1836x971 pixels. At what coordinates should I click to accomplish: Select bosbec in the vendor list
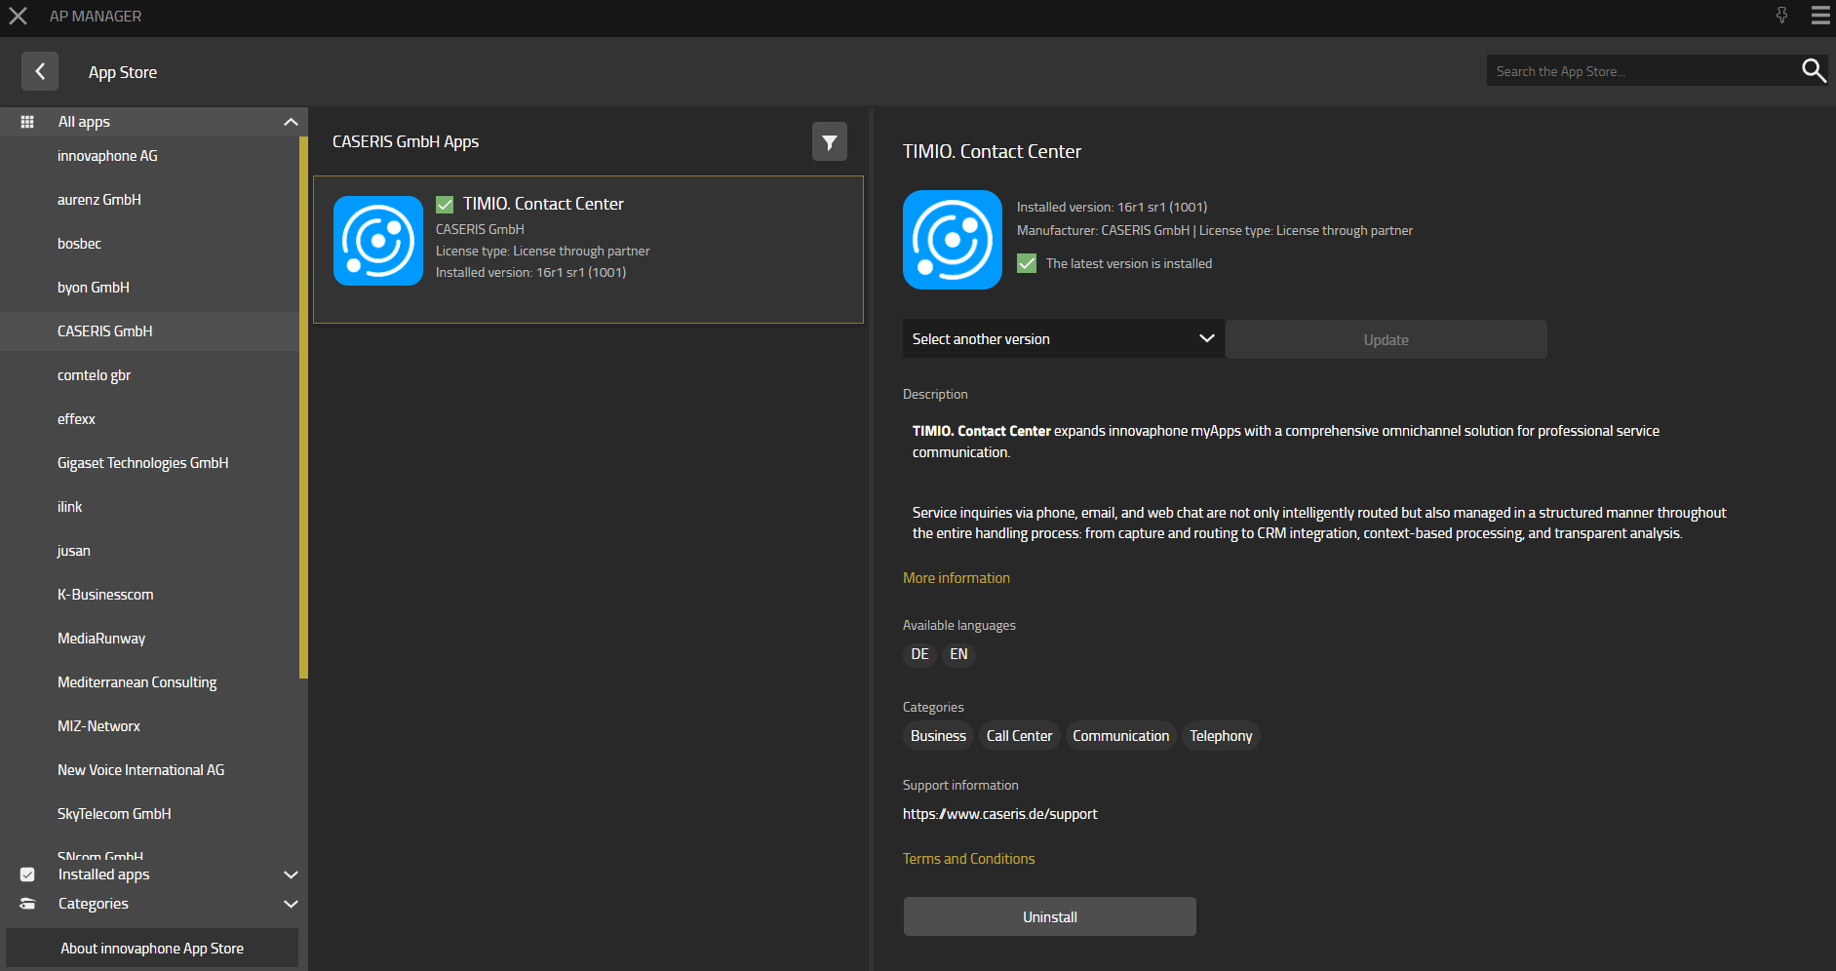point(150,244)
